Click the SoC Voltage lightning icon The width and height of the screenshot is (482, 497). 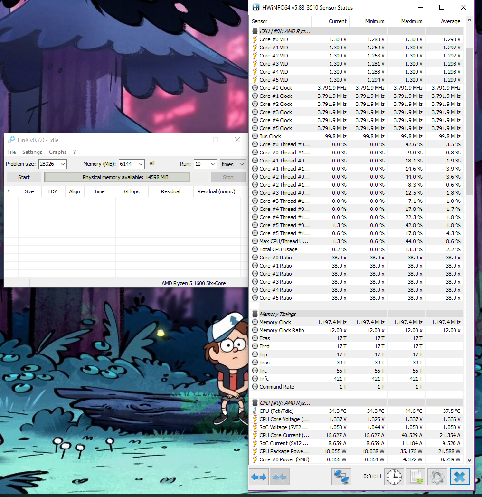pyautogui.click(x=255, y=427)
